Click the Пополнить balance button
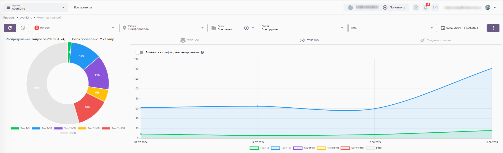 [394, 8]
